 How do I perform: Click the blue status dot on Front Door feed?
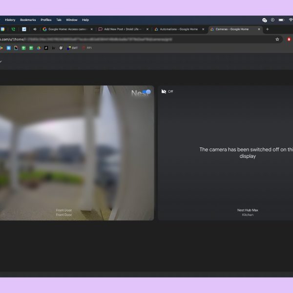click(148, 92)
